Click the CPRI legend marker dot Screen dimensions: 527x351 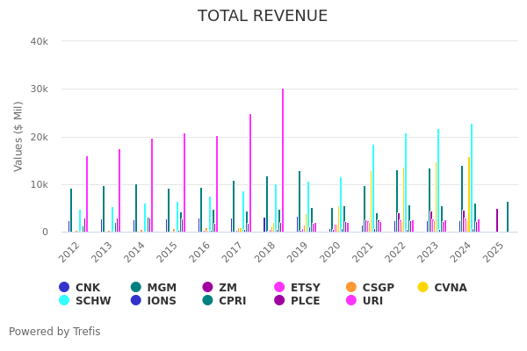[x=208, y=301]
